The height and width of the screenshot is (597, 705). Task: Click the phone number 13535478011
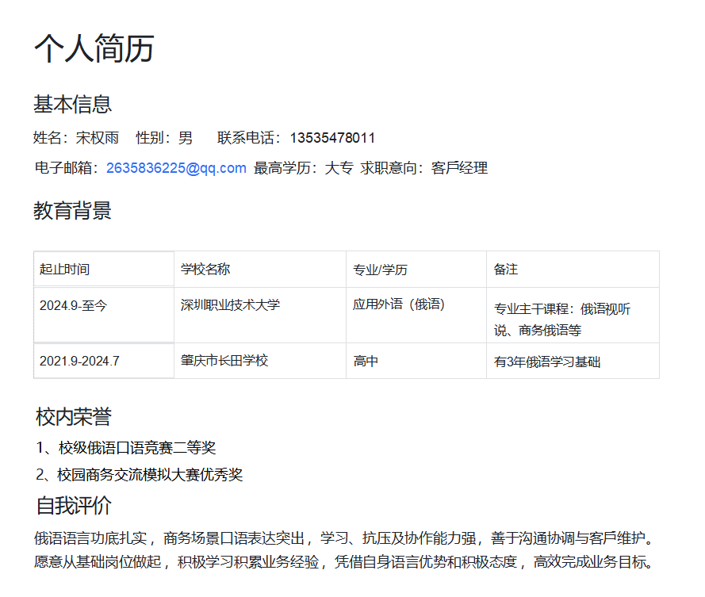333,138
